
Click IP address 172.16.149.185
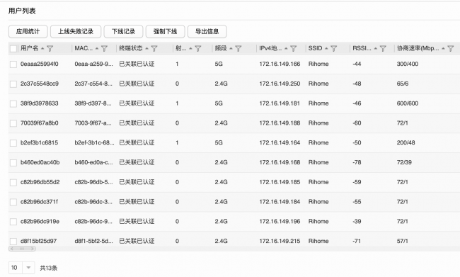280,182
